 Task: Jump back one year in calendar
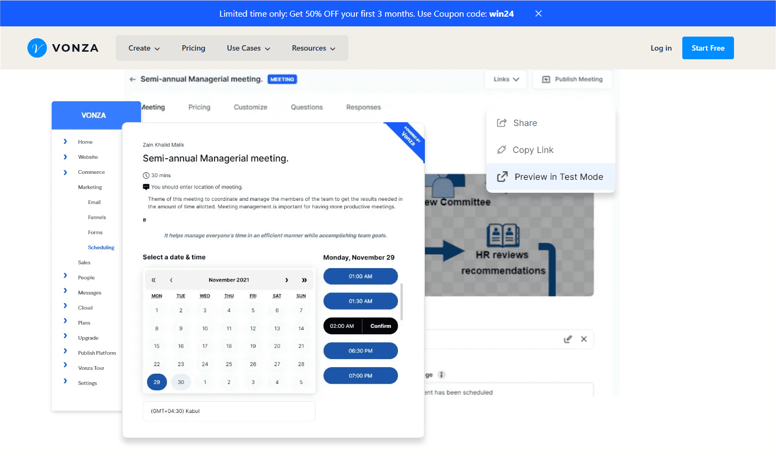(153, 280)
